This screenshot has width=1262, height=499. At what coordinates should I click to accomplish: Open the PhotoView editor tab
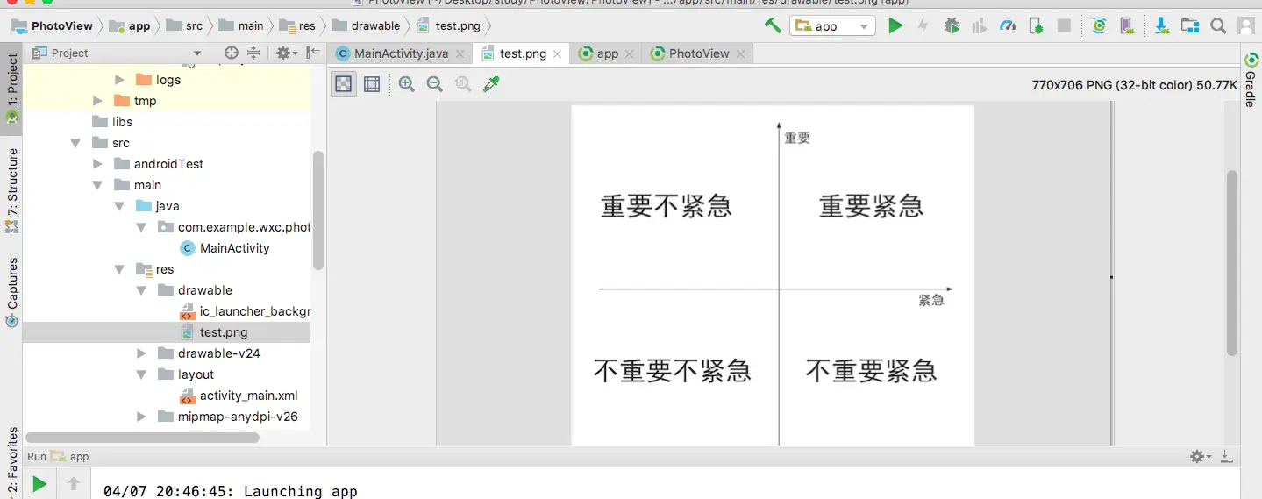699,53
